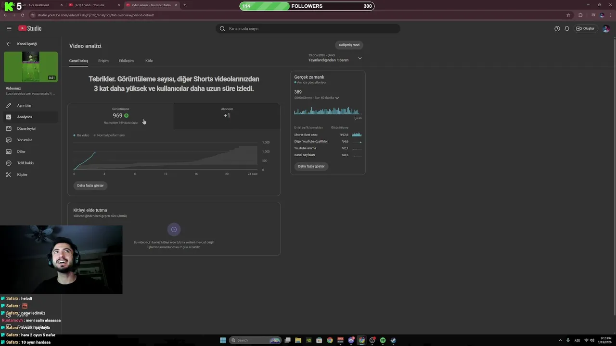Open the Chrome extensions puzzle icon
This screenshot has height=346, width=616.
tap(580, 15)
